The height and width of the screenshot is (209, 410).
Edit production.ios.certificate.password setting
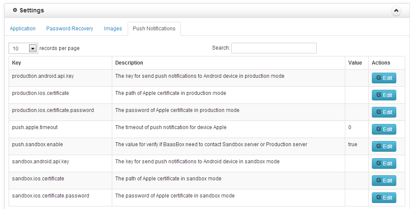pos(384,112)
